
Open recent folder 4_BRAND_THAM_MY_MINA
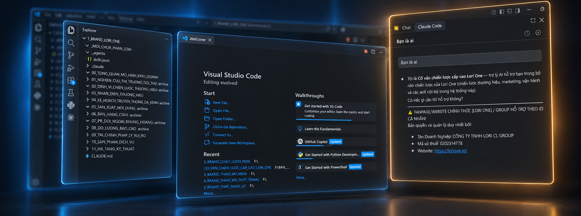(x=225, y=174)
